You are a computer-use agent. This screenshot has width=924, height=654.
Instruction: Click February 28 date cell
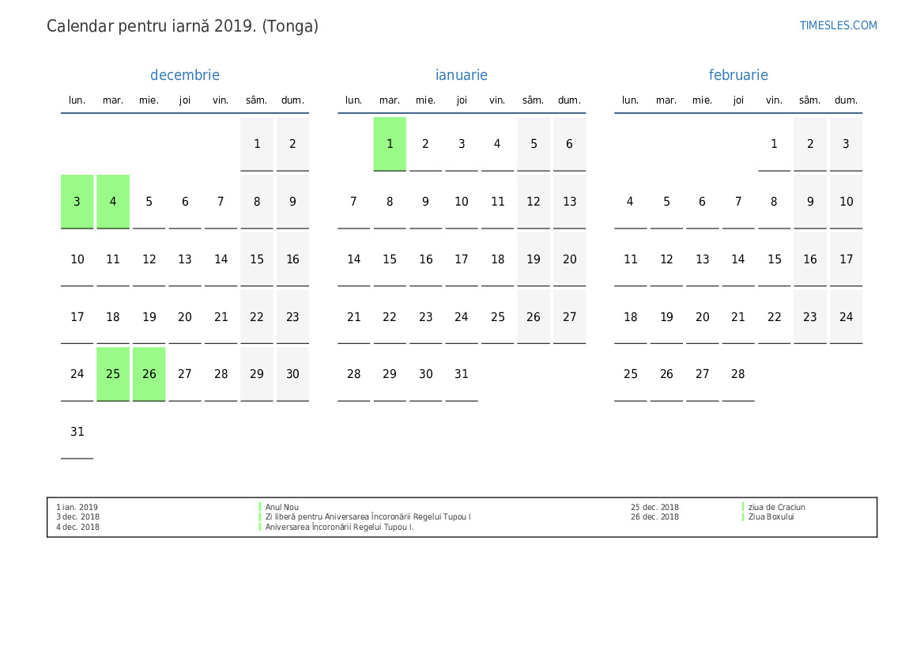pos(738,374)
